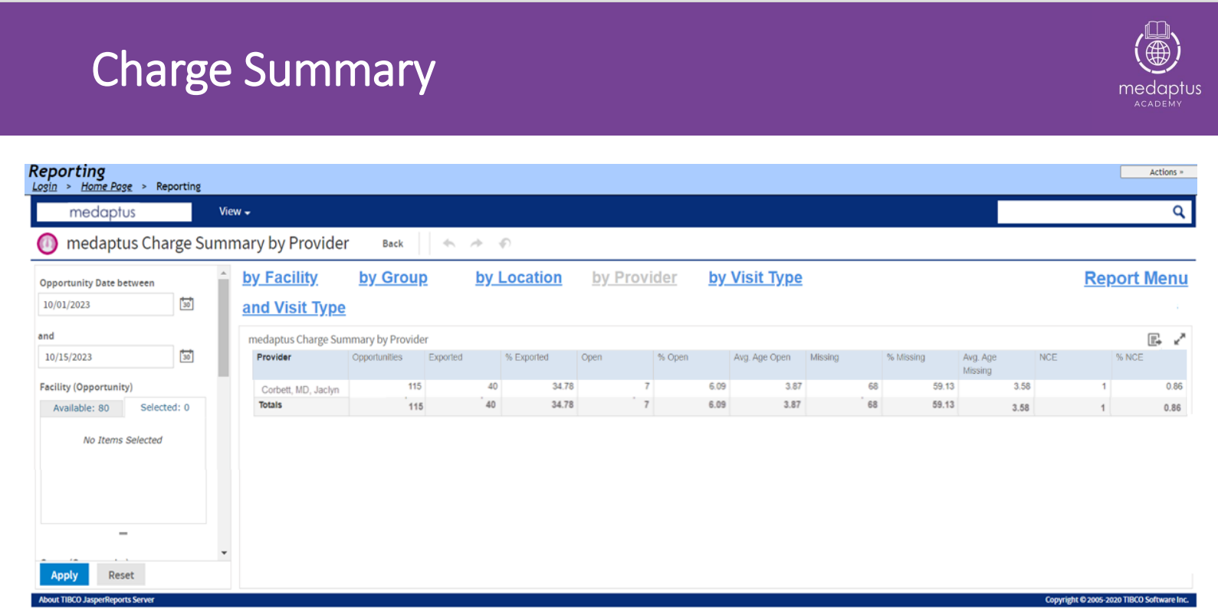Screen dimensions: 1218x615
Task: Click the search magnifier icon
Action: coord(1178,212)
